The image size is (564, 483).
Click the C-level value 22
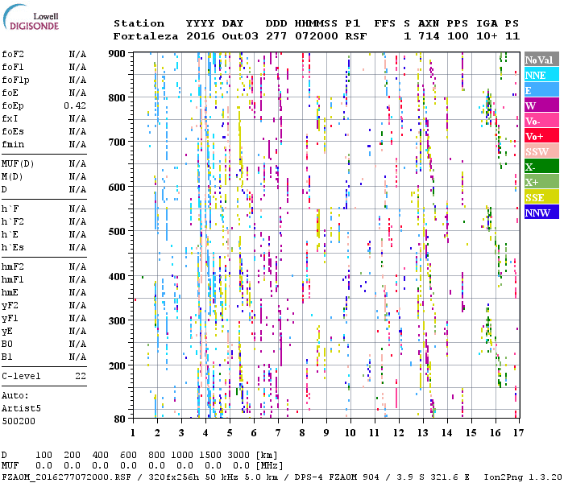[x=81, y=376]
